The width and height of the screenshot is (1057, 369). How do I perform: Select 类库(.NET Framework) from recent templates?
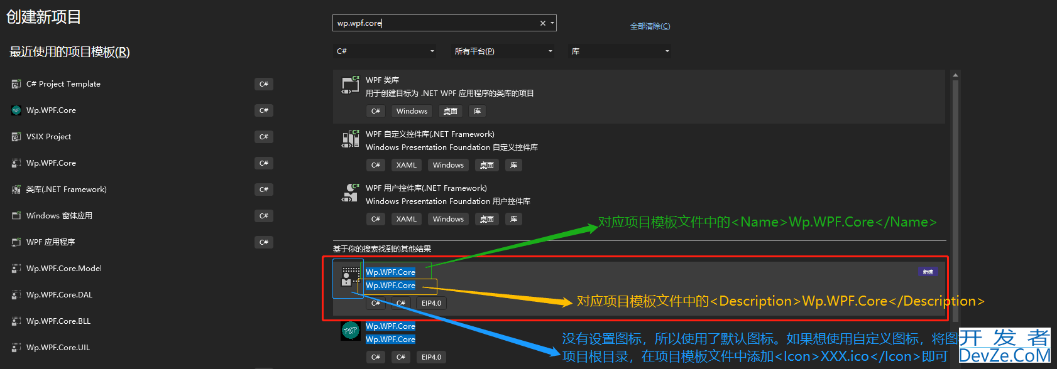67,190
